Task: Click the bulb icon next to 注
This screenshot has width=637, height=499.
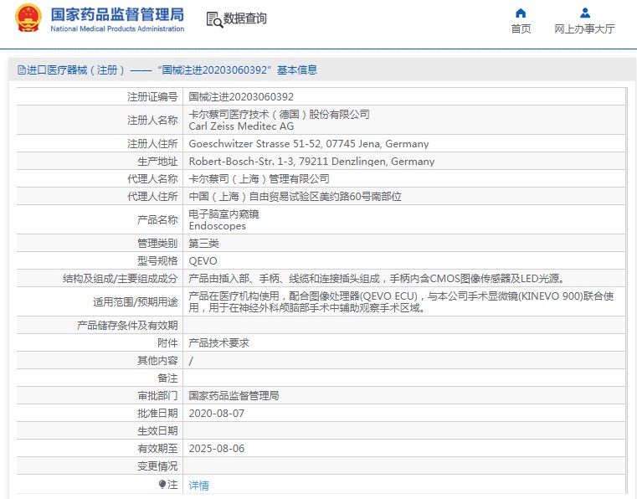Action: click(162, 484)
